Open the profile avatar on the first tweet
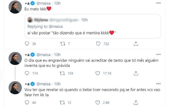The height and width of the screenshot is (107, 169). tap(15, 7)
